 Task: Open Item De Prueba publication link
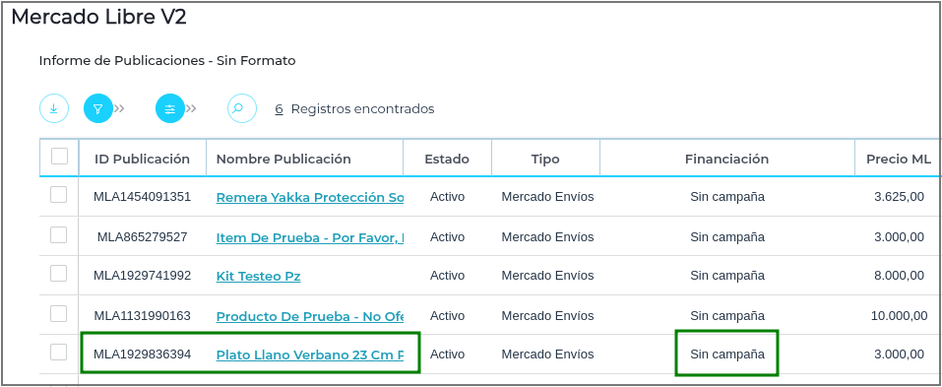[310, 237]
